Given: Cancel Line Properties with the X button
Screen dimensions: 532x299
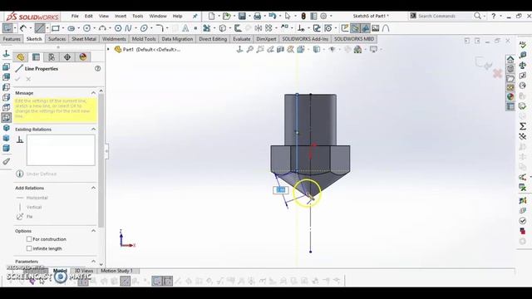Looking at the screenshot, I should point(28,79).
